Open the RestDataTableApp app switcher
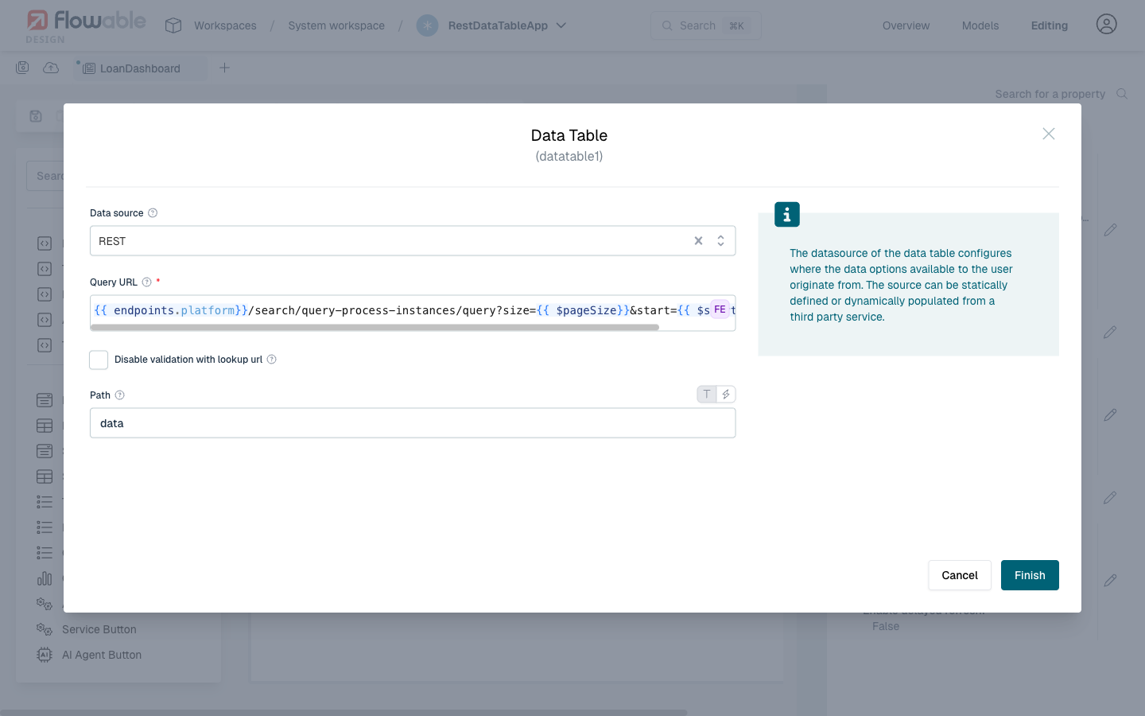Viewport: 1145px width, 716px height. 561,25
